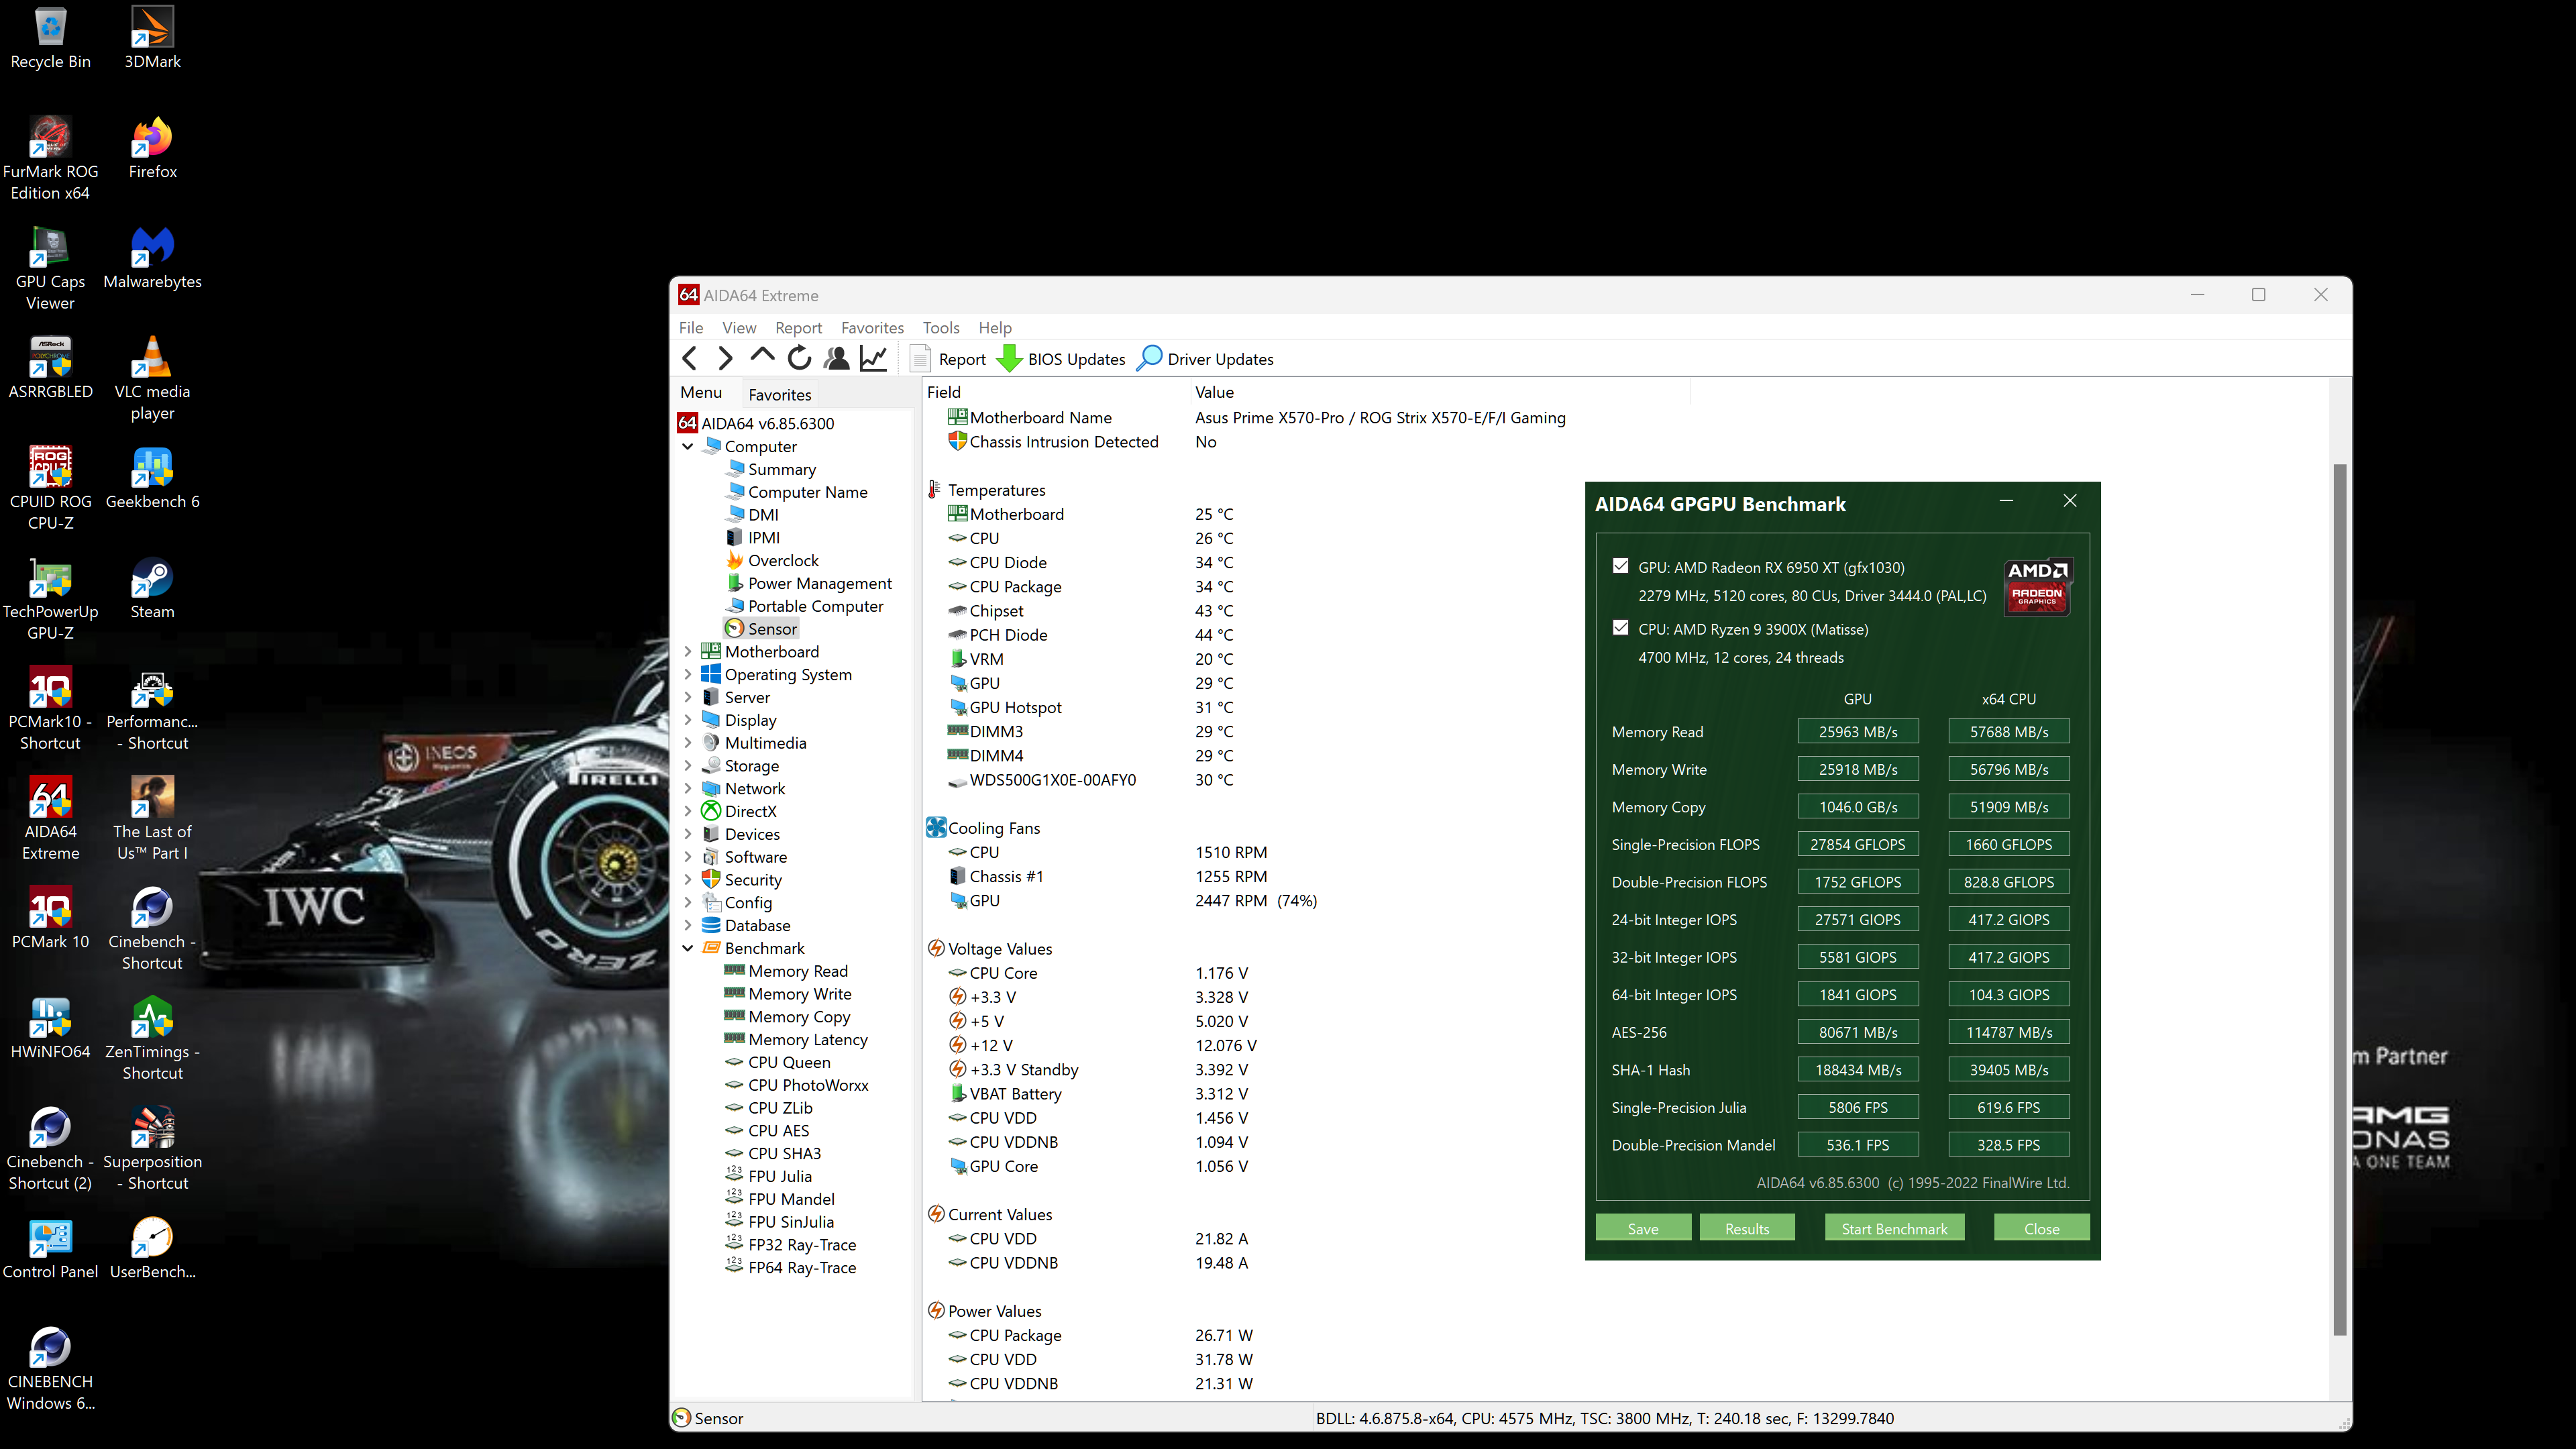
Task: Select Summary in the Computer tree
Action: pos(781,469)
